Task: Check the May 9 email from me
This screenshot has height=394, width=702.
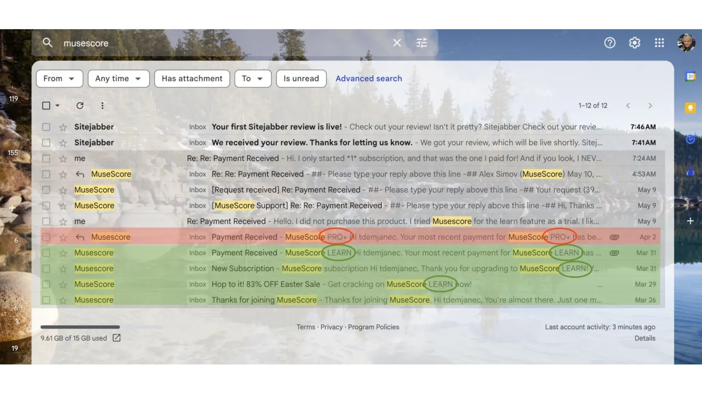Action: [46, 221]
